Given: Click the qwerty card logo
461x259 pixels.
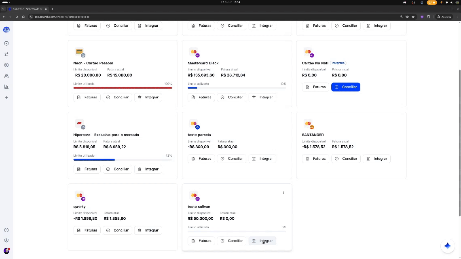Looking at the screenshot, I should pos(80,196).
